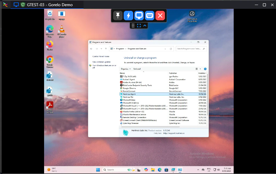Click Uninstall in the command bar

click(137, 69)
